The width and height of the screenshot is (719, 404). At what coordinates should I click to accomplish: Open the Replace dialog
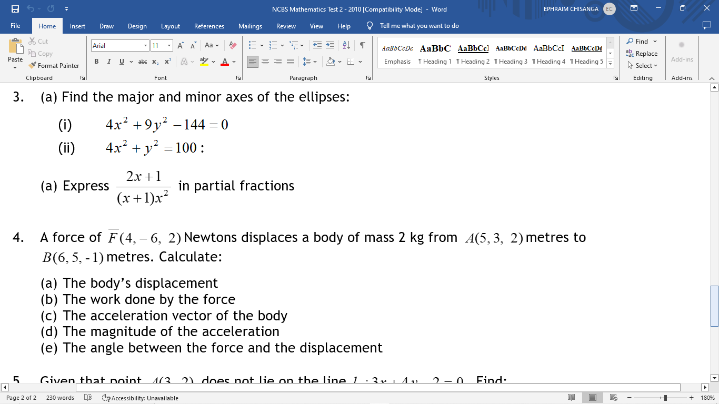(642, 53)
